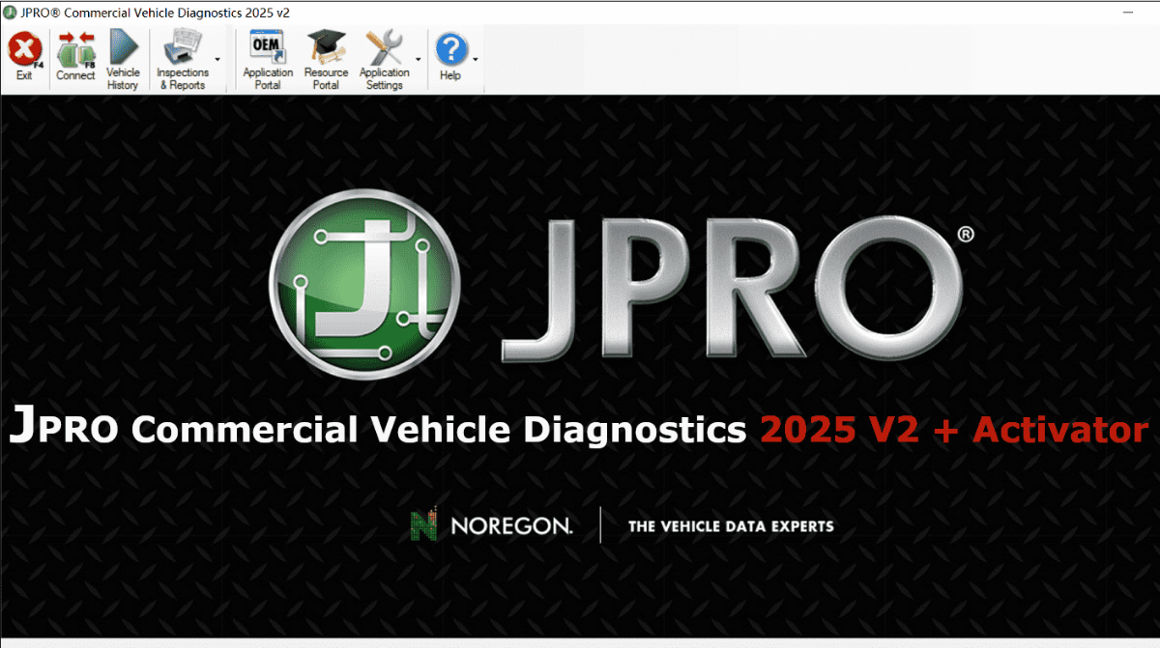Click the JPRO icon in title bar
Image resolution: width=1160 pixels, height=648 pixels.
11,13
